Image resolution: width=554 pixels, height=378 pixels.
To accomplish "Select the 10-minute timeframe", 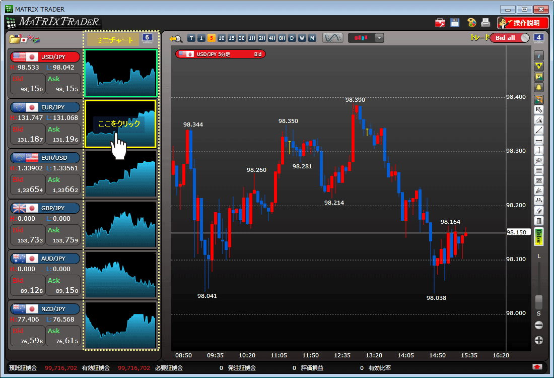I will (221, 38).
